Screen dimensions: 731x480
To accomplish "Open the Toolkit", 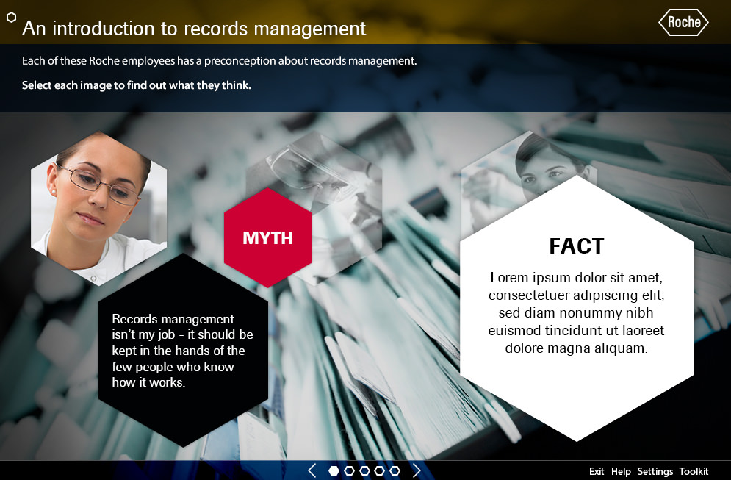I will coord(694,471).
